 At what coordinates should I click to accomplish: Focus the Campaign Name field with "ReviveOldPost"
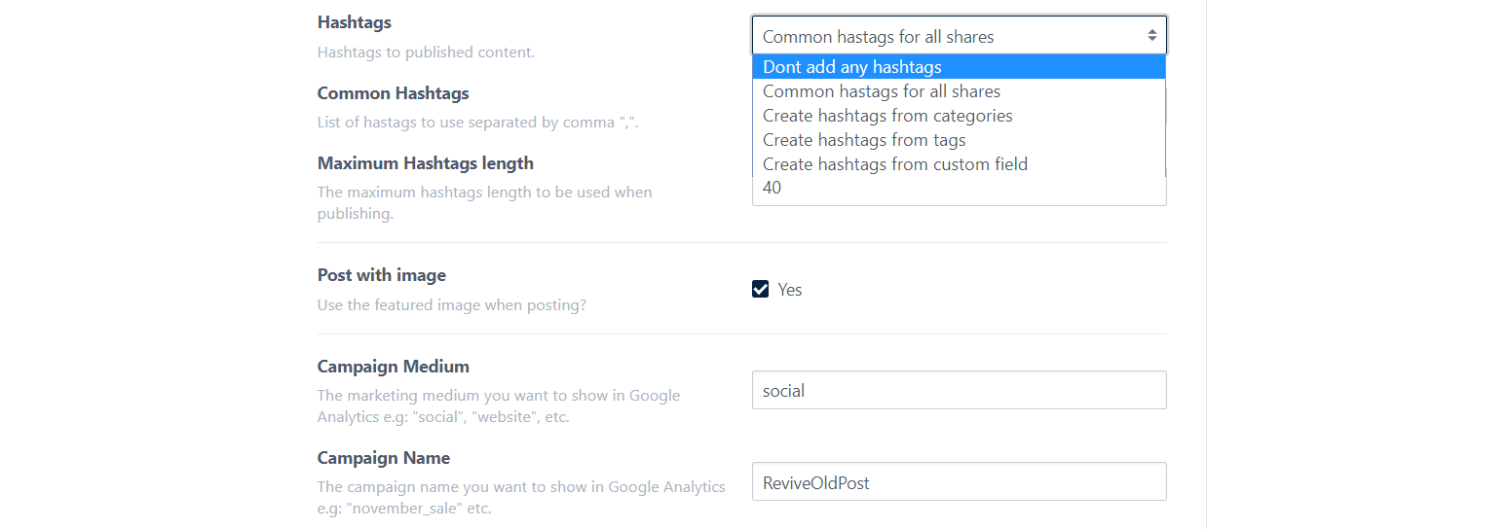959,481
